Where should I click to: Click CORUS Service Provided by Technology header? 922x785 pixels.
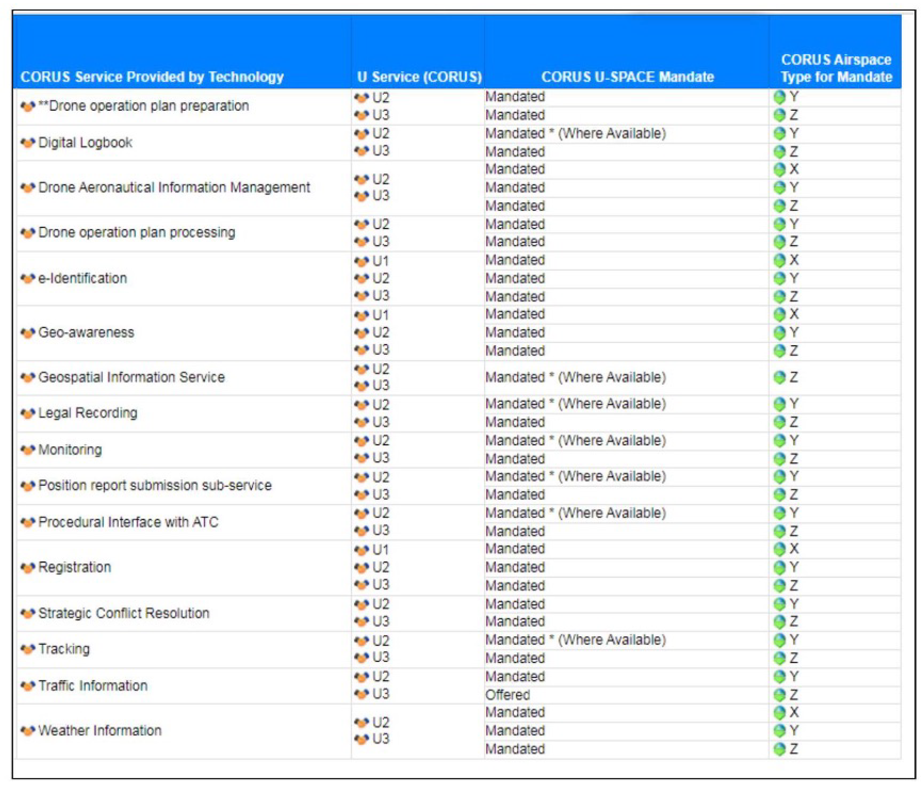(152, 77)
